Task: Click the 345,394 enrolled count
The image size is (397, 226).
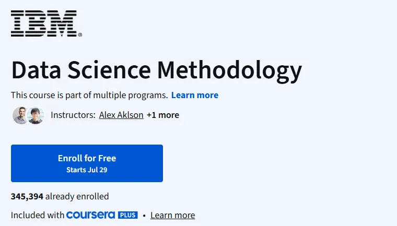Action: pos(27,196)
